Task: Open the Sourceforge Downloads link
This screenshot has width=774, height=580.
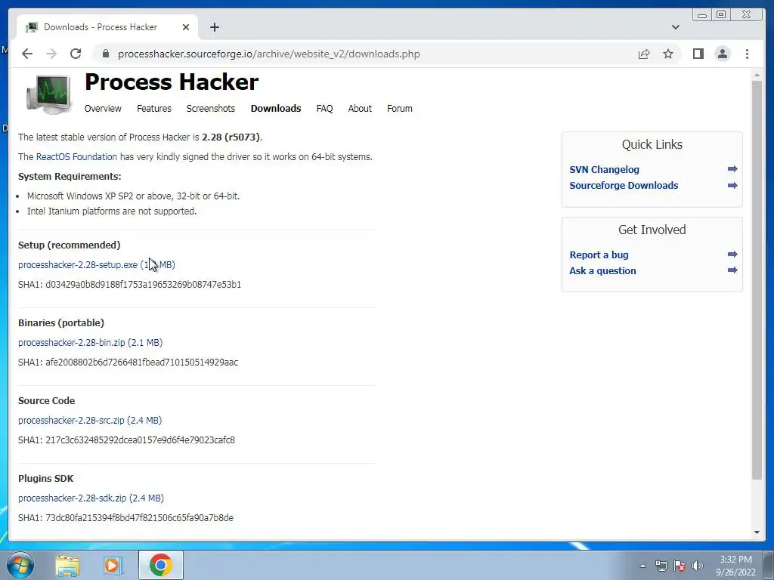Action: point(624,186)
